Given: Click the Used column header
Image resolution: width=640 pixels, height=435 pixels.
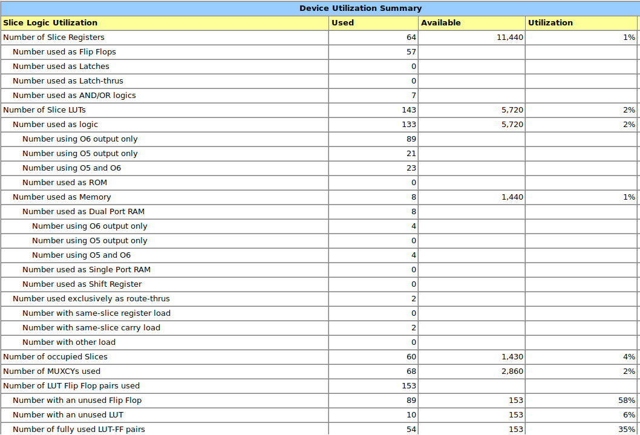Looking at the screenshot, I should tap(342, 23).
